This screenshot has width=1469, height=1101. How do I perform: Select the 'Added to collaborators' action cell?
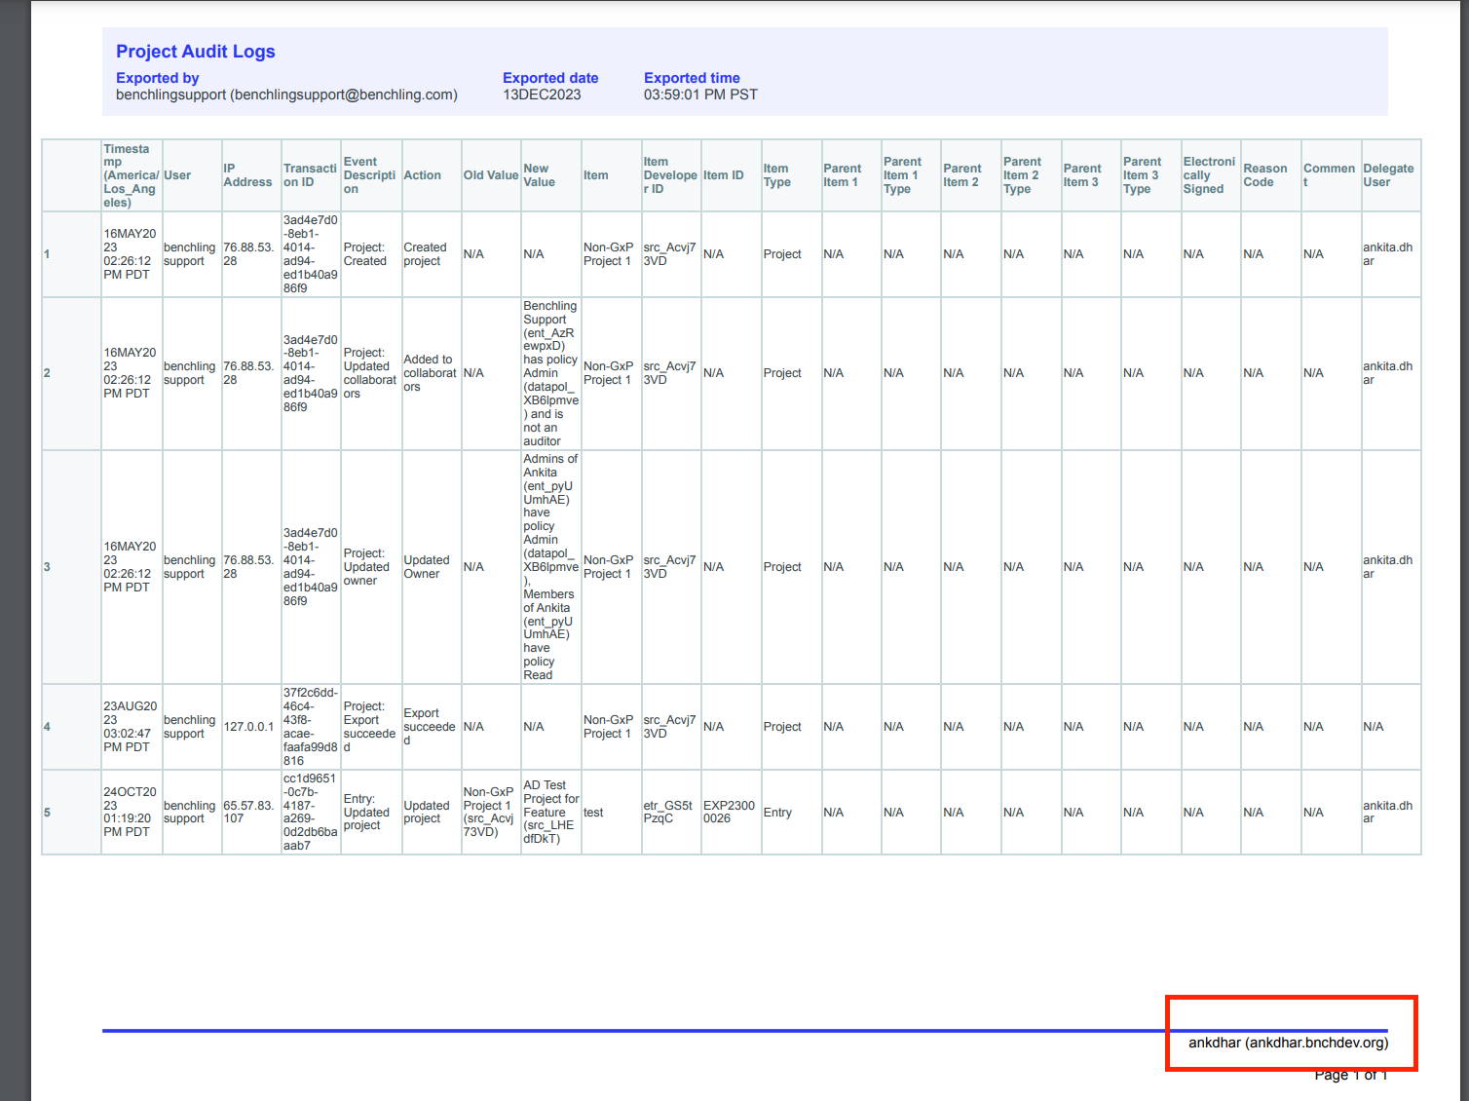click(x=432, y=373)
